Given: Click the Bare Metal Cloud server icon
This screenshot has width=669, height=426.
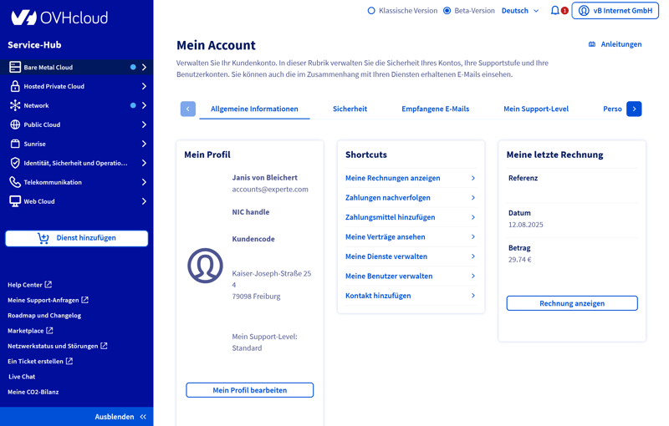Looking at the screenshot, I should 15,67.
